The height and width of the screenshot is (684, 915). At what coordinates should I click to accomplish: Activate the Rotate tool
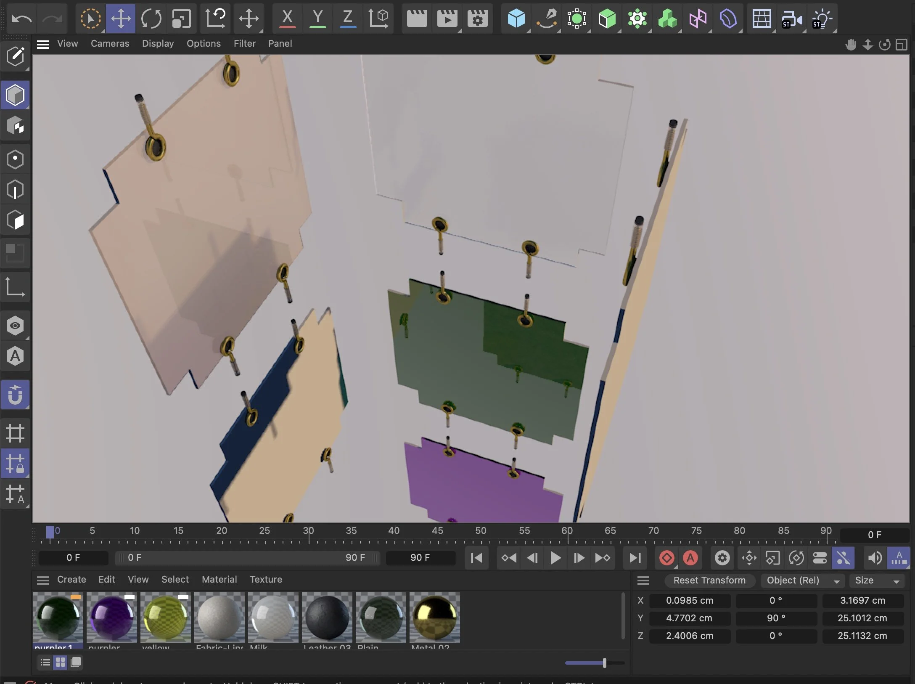[151, 19]
